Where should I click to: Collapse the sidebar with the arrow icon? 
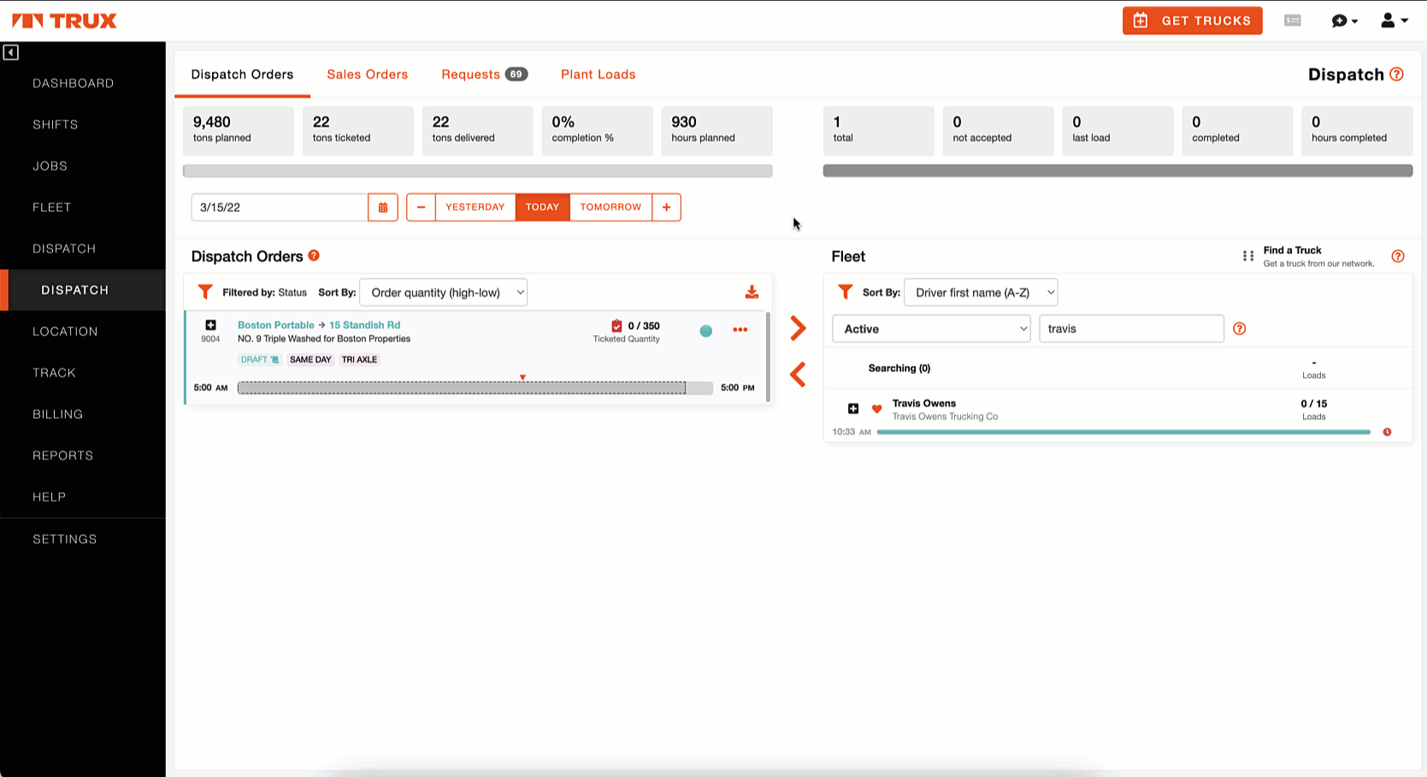point(10,53)
